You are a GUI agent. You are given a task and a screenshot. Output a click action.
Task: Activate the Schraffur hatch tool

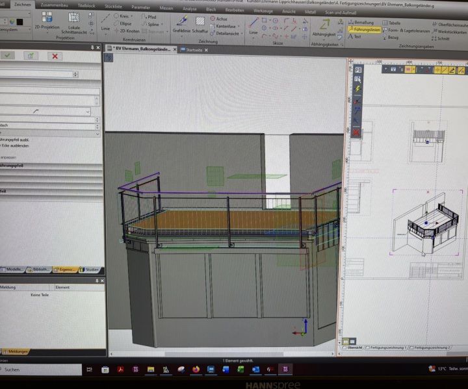click(x=200, y=25)
